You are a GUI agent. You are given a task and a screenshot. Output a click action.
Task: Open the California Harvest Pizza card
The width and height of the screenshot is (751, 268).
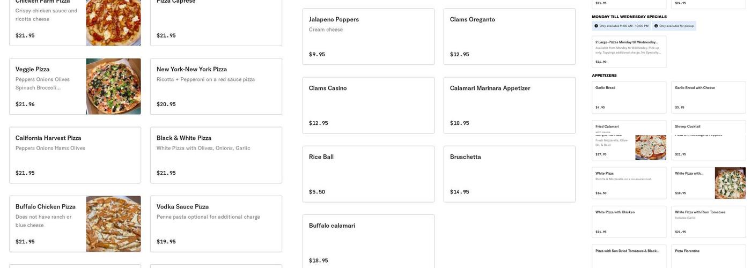point(75,155)
